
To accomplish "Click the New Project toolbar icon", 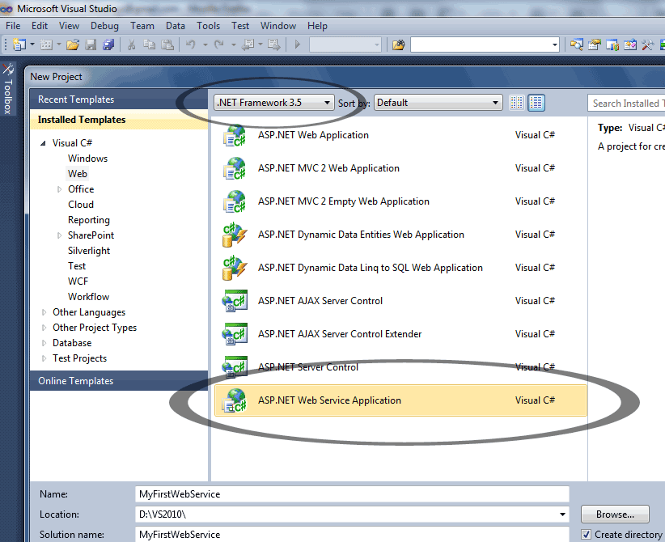I will point(19,44).
